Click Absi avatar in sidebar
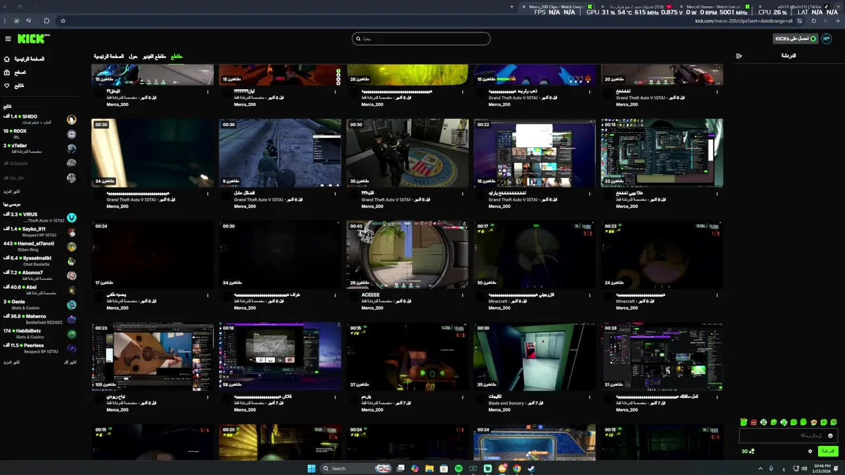Image resolution: width=845 pixels, height=475 pixels. click(x=71, y=290)
